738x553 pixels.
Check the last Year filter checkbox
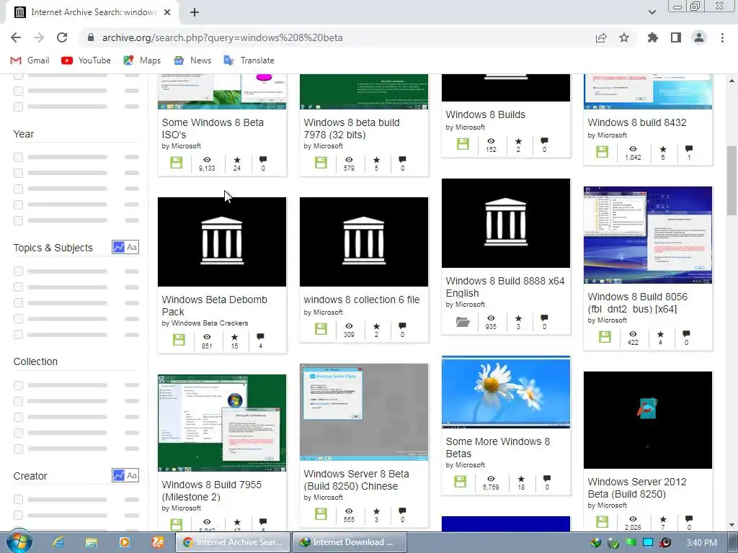pos(18,220)
